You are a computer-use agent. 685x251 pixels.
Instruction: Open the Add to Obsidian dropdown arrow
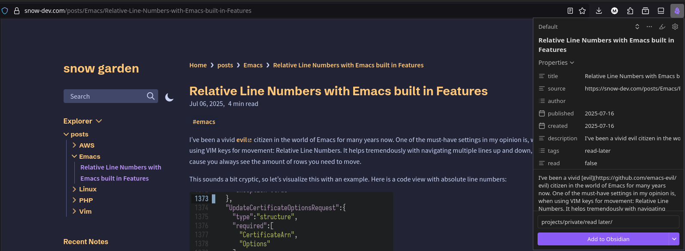coord(674,239)
